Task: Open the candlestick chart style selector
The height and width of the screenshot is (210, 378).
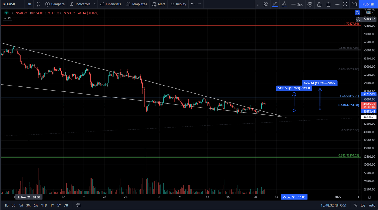Action: (x=38, y=4)
